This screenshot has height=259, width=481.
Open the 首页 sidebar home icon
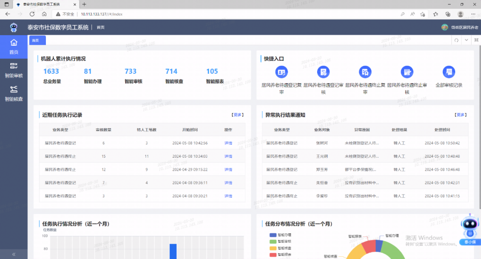(13, 43)
